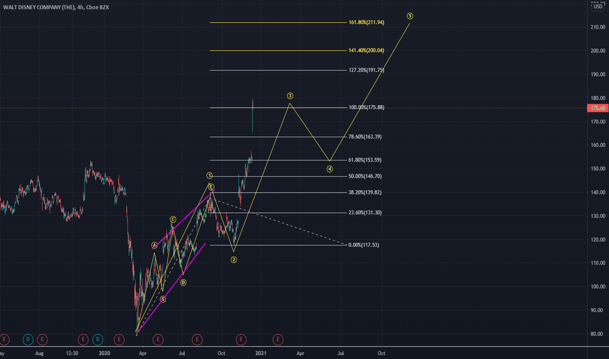This screenshot has width=609, height=359.
Task: Click the 0.00%(117.53) Fibonacci label
Action: (364, 245)
